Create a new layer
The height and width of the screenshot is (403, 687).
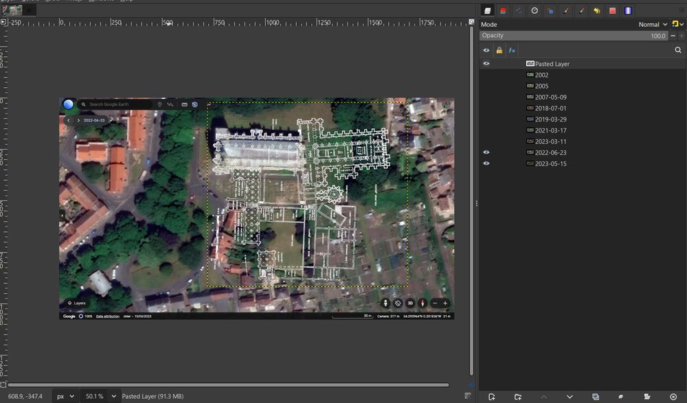492,396
